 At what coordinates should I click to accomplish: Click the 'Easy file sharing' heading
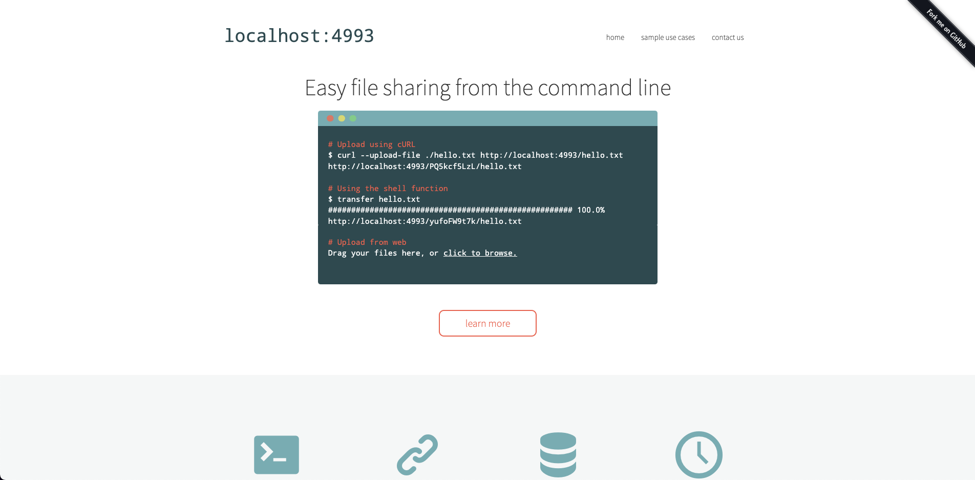tap(487, 88)
